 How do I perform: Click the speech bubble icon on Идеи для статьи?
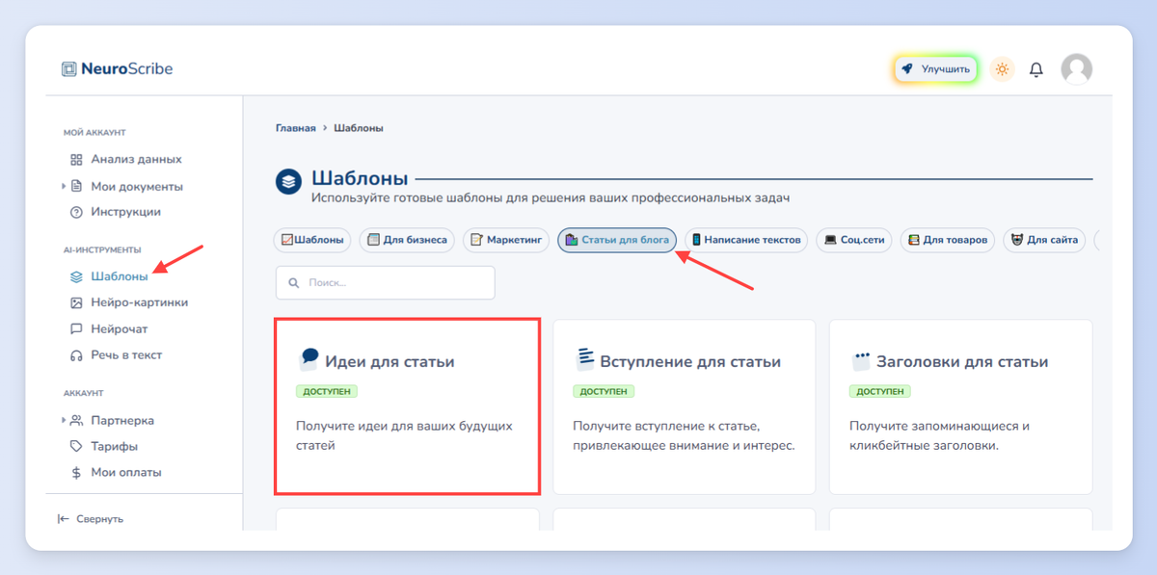click(308, 360)
